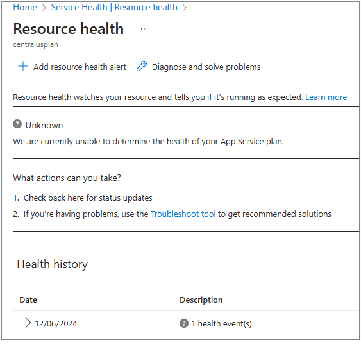Open Service Health | Resource health breadcrumb
Image resolution: width=361 pixels, height=347 pixels.
114,7
